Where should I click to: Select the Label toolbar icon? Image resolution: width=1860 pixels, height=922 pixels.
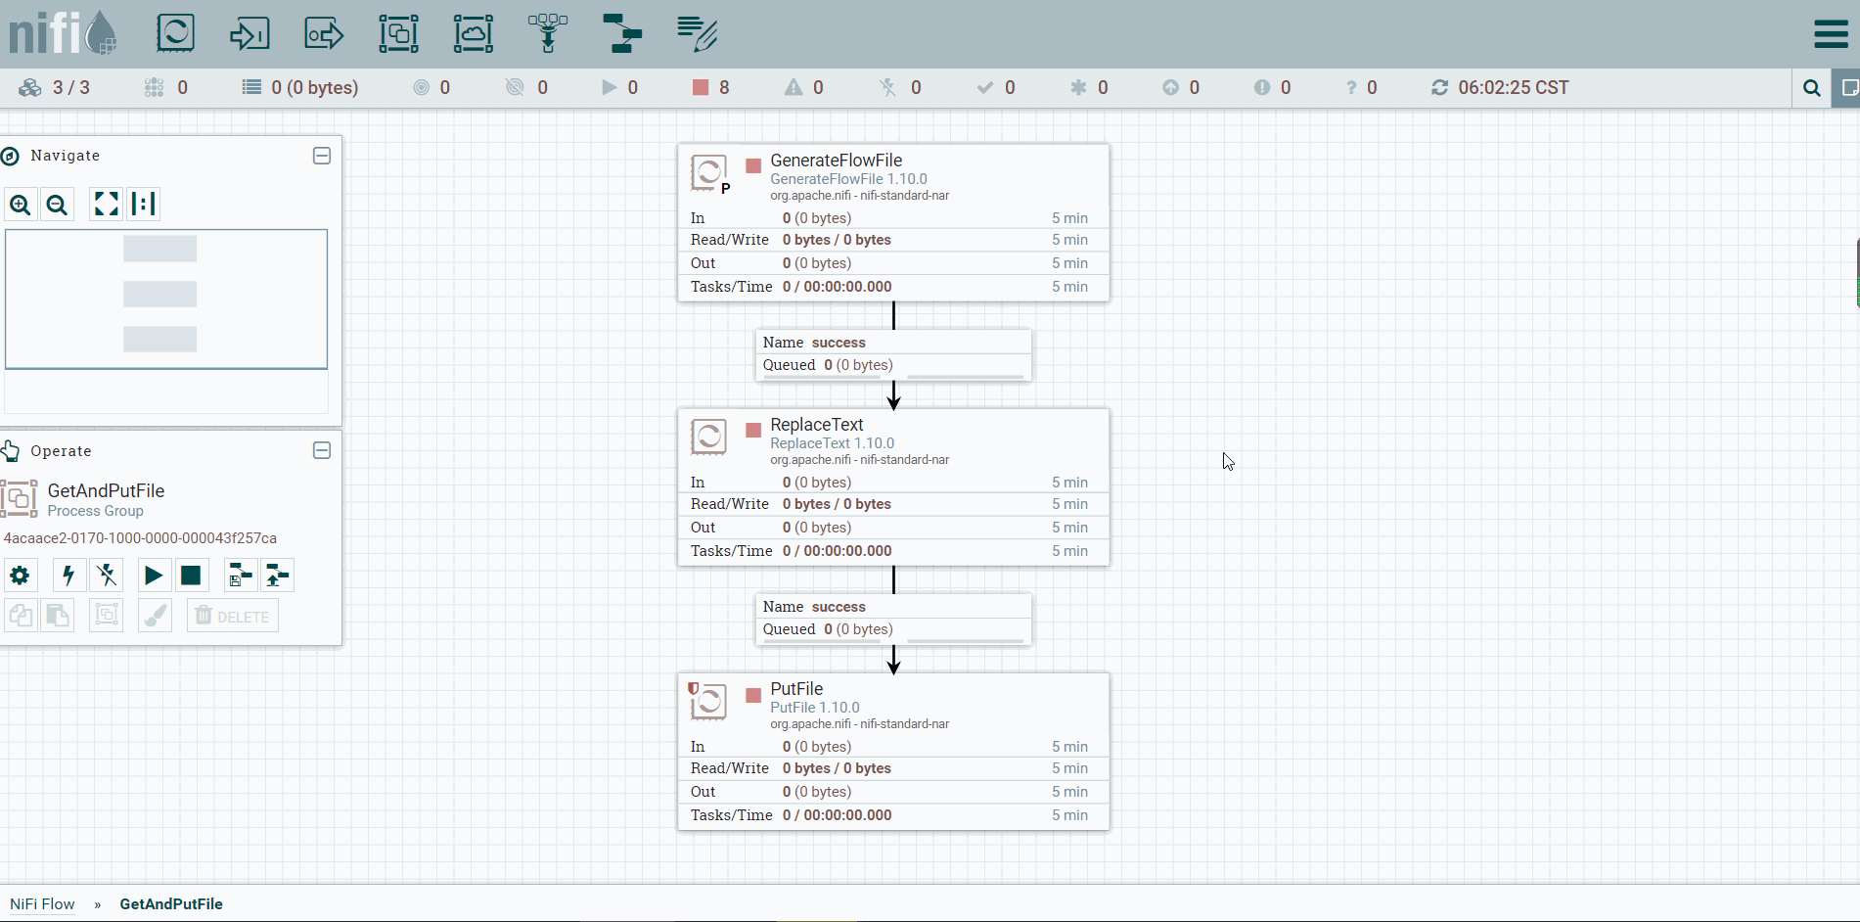tap(698, 33)
